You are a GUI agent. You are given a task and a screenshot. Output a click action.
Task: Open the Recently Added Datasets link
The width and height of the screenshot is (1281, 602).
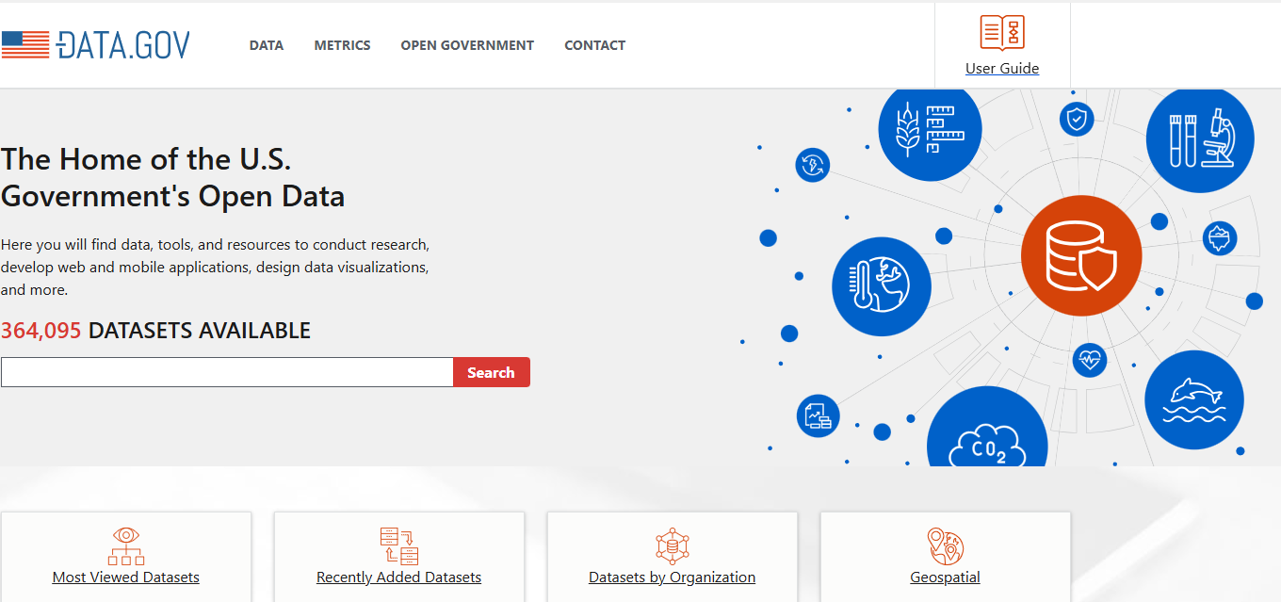(x=398, y=577)
